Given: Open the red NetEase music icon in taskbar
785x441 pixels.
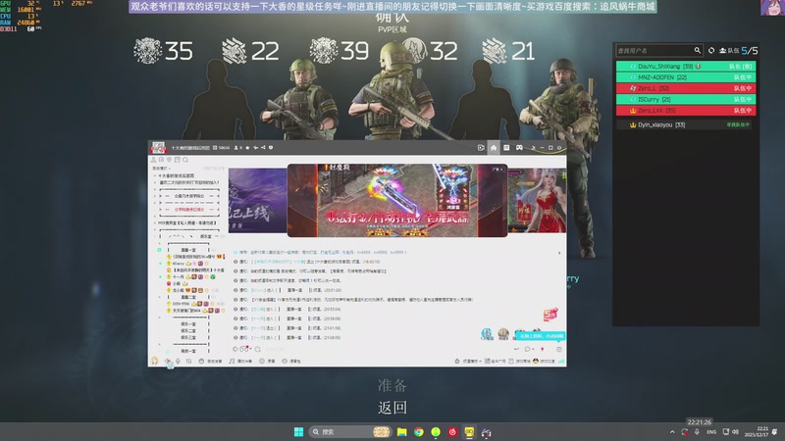Looking at the screenshot, I should (452, 432).
